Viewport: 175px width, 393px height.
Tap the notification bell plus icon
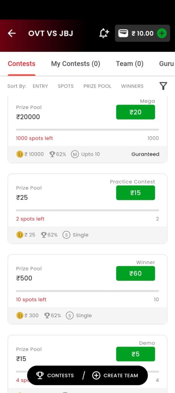tap(104, 33)
